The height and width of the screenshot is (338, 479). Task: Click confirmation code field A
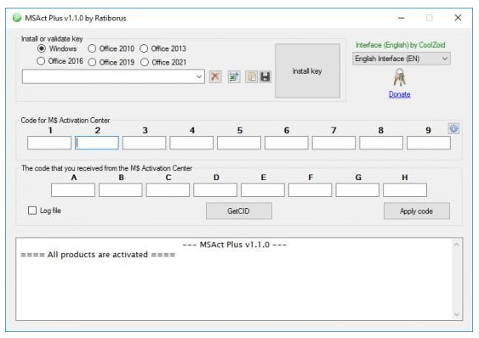point(73,190)
